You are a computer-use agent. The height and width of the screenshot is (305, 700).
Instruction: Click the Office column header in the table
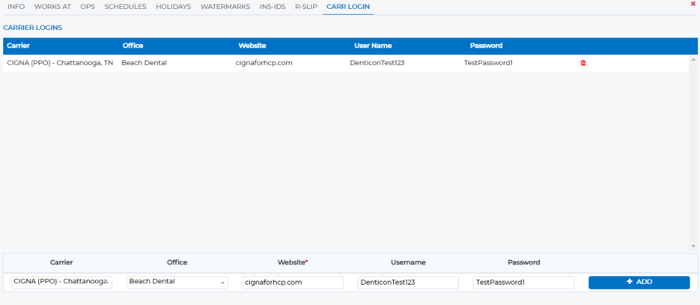(133, 45)
